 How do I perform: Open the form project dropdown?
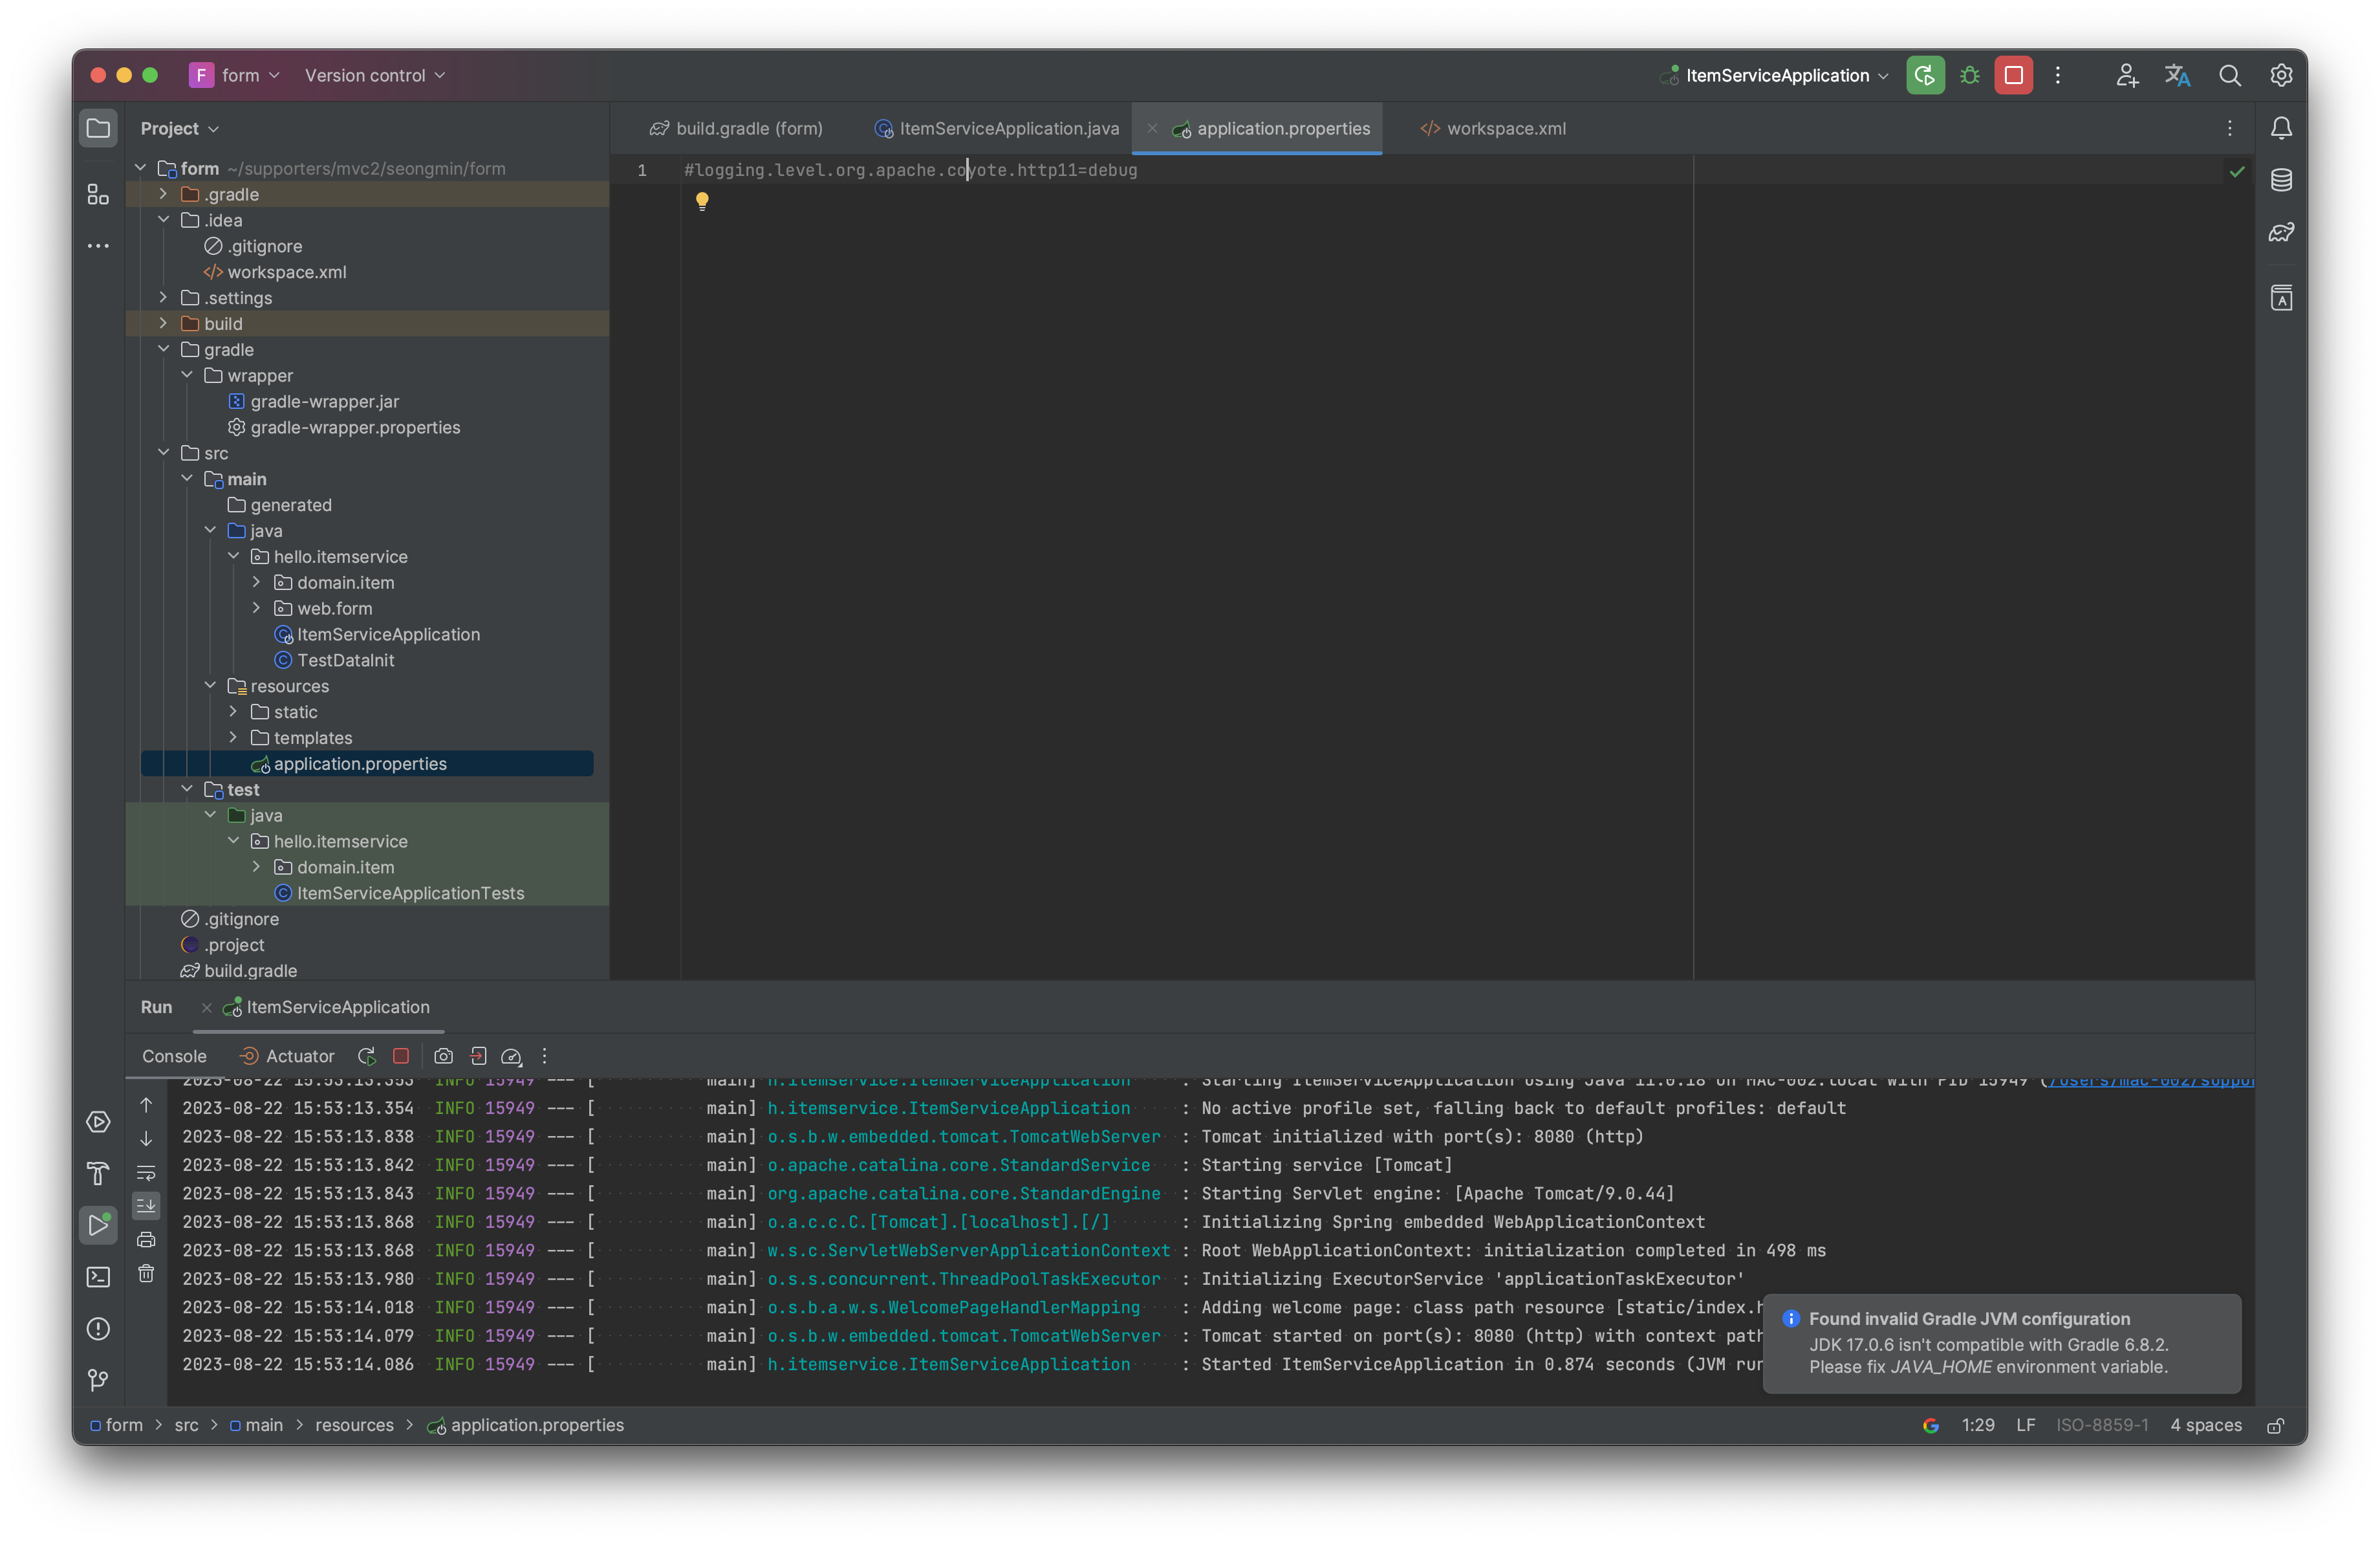tap(235, 75)
